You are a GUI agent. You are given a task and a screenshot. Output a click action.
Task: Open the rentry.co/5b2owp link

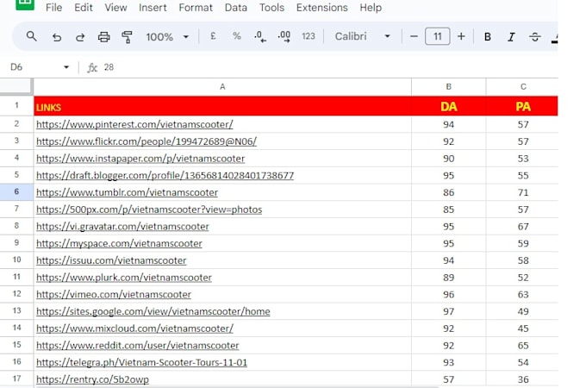click(92, 379)
